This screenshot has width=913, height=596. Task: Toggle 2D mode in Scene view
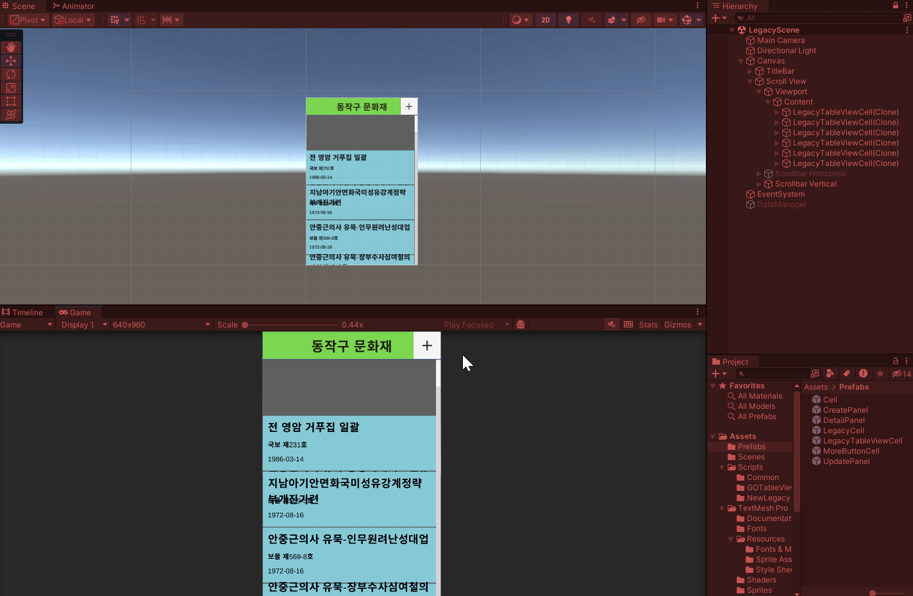546,20
